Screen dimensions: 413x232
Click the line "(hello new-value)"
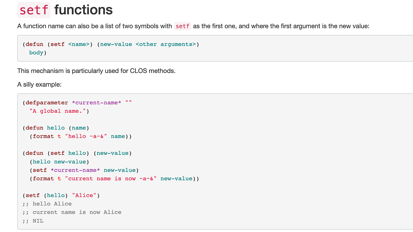click(59, 162)
